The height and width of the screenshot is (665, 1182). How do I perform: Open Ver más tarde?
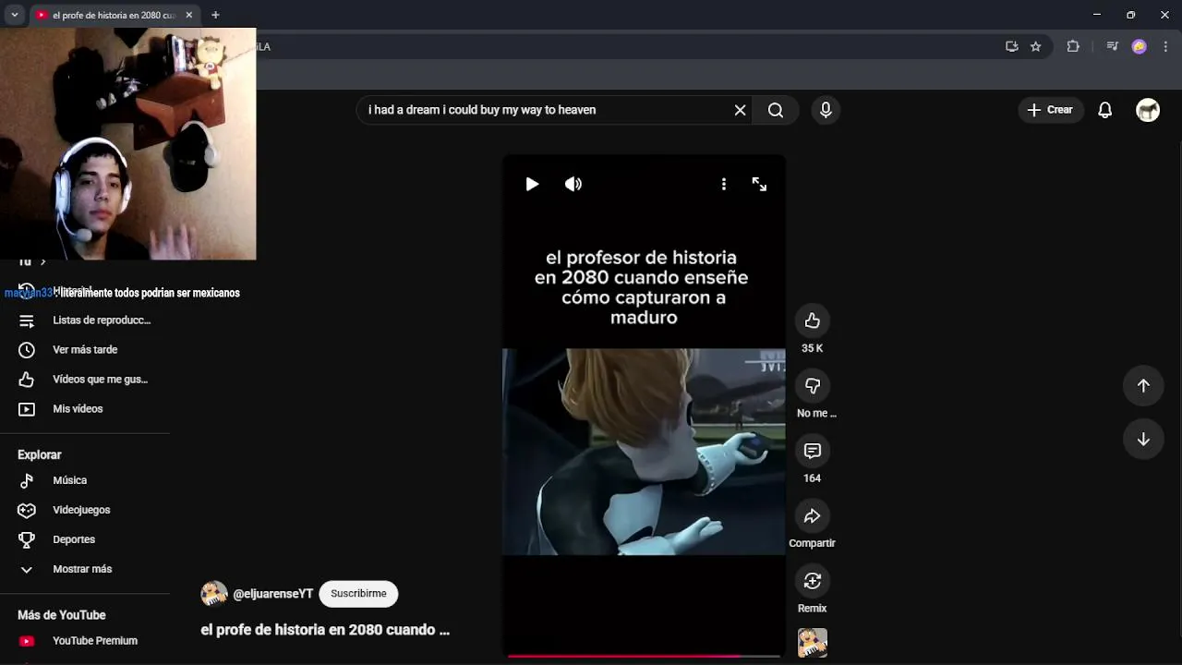(x=85, y=350)
